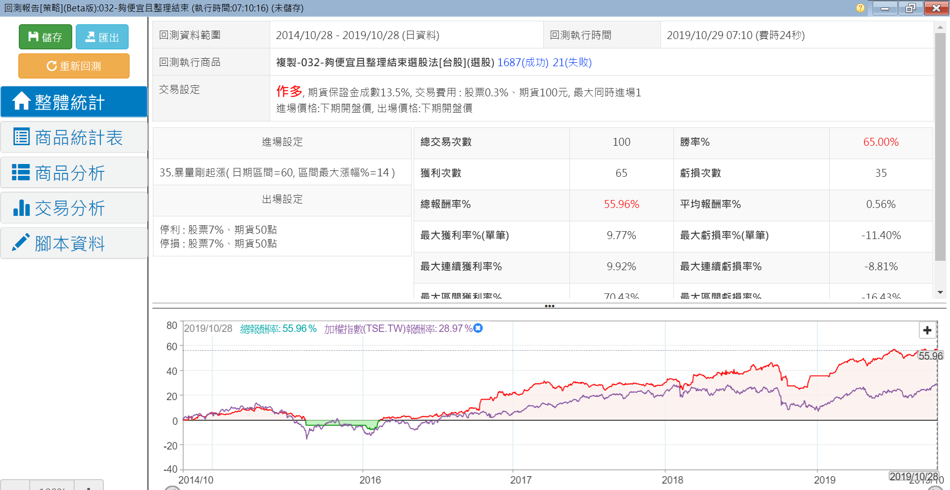The height and width of the screenshot is (490, 950).
Task: Click the home icon in 整體統計
Action: pos(21,101)
